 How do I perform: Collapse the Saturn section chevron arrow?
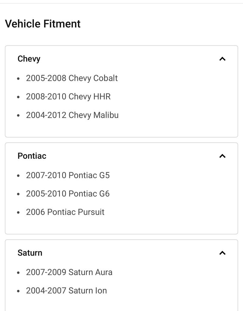tap(222, 253)
